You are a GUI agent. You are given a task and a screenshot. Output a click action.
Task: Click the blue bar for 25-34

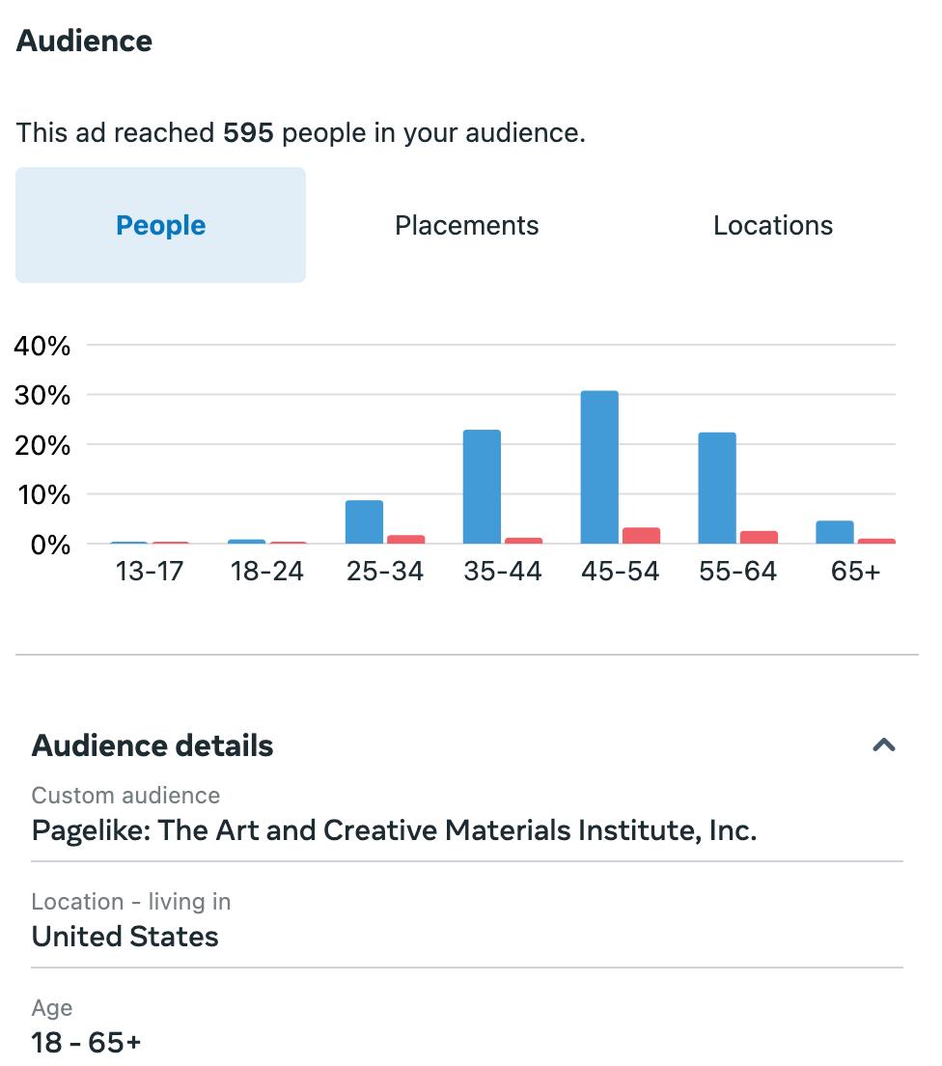pos(364,521)
